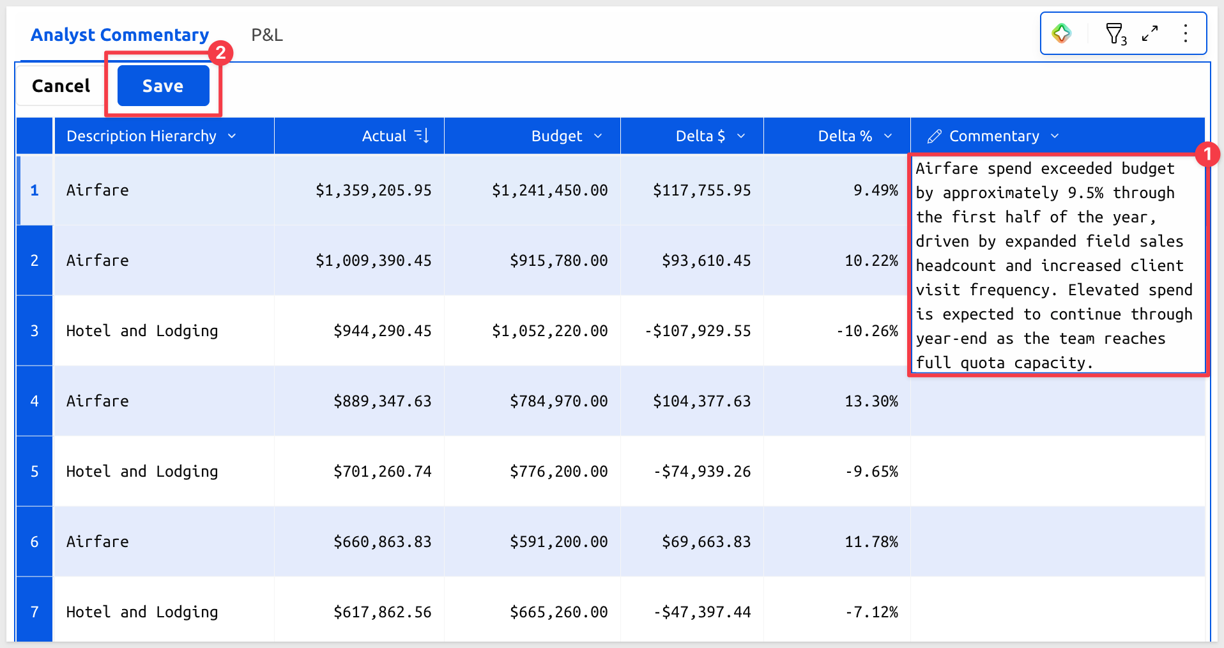Select row number 5 header
The height and width of the screenshot is (648, 1224).
34,471
